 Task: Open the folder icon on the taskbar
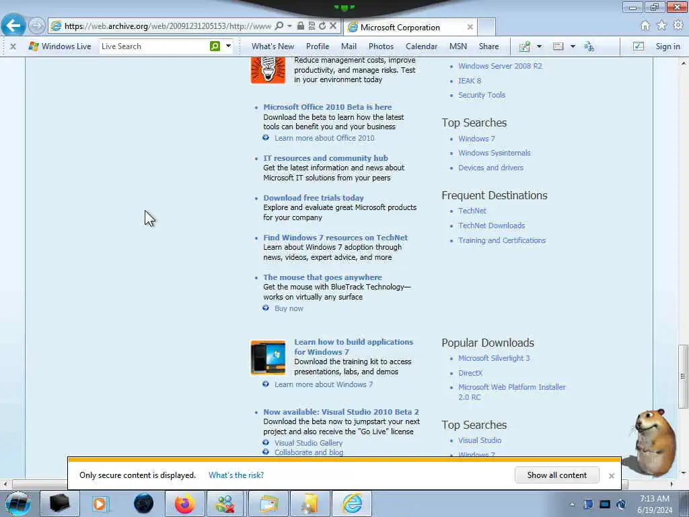point(310,504)
